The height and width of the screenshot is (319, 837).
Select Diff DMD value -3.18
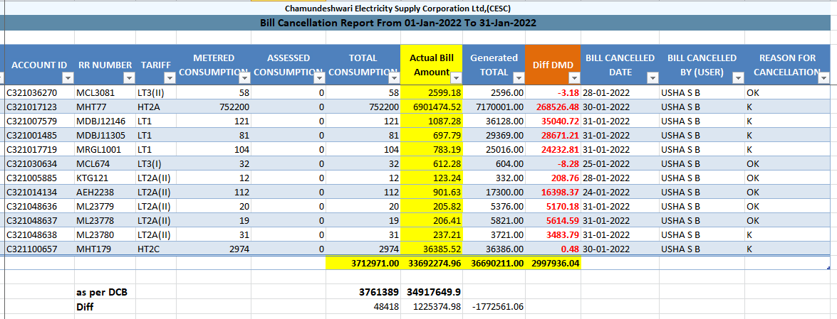click(553, 92)
